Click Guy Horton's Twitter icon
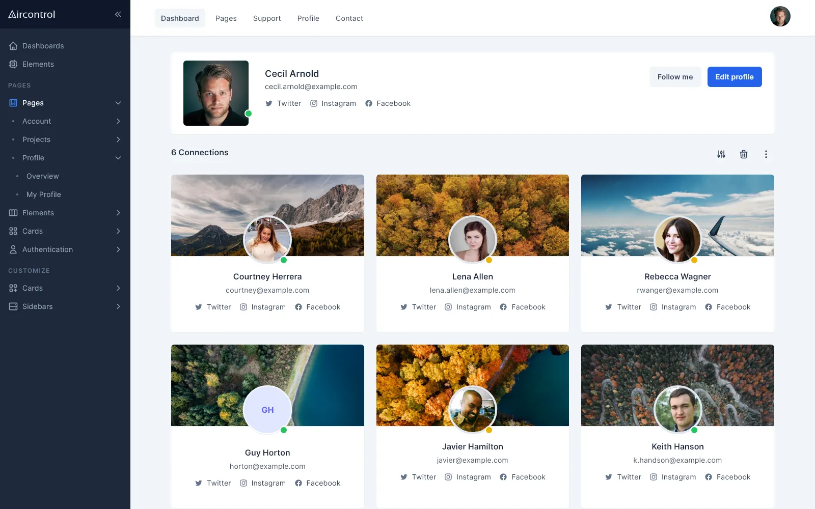815x509 pixels. point(199,483)
